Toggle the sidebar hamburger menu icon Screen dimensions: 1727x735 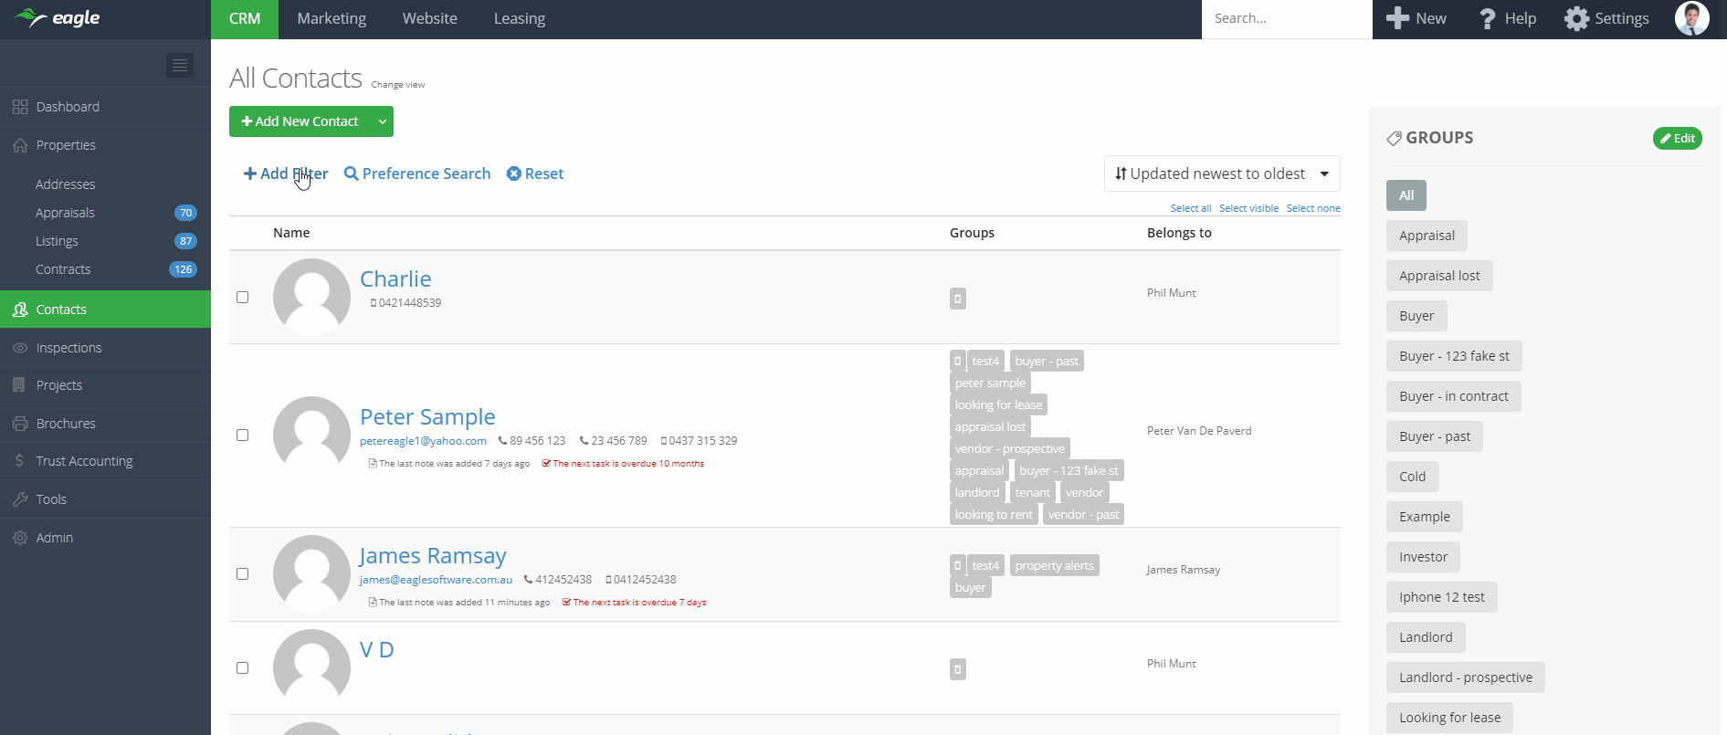pyautogui.click(x=180, y=65)
